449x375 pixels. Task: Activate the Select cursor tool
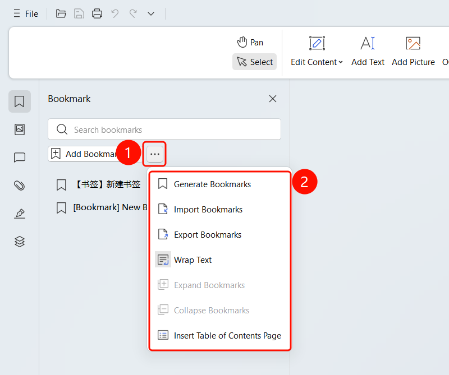255,62
